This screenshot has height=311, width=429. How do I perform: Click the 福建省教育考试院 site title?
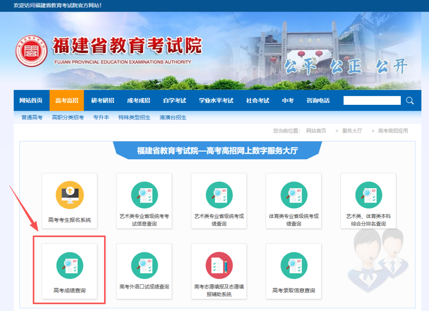128,45
